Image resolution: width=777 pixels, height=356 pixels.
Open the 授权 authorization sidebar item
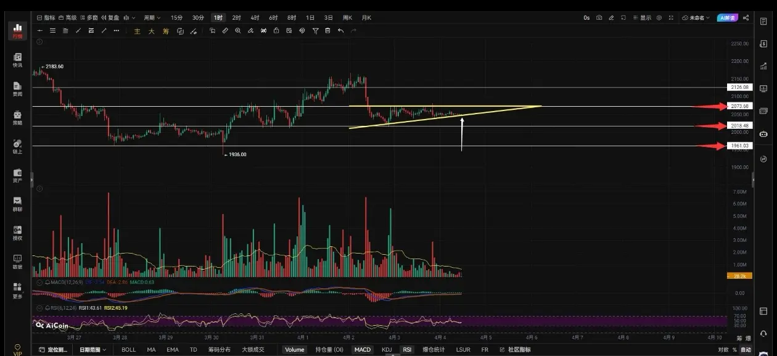click(17, 233)
